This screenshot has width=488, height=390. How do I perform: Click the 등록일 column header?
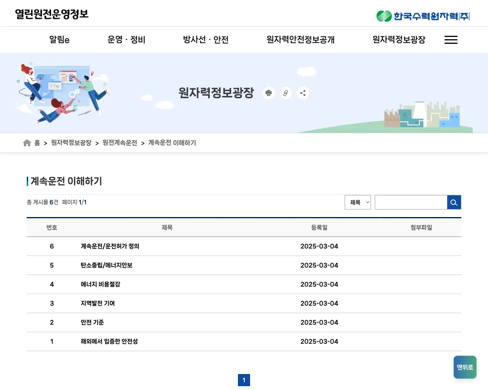pyautogui.click(x=319, y=227)
